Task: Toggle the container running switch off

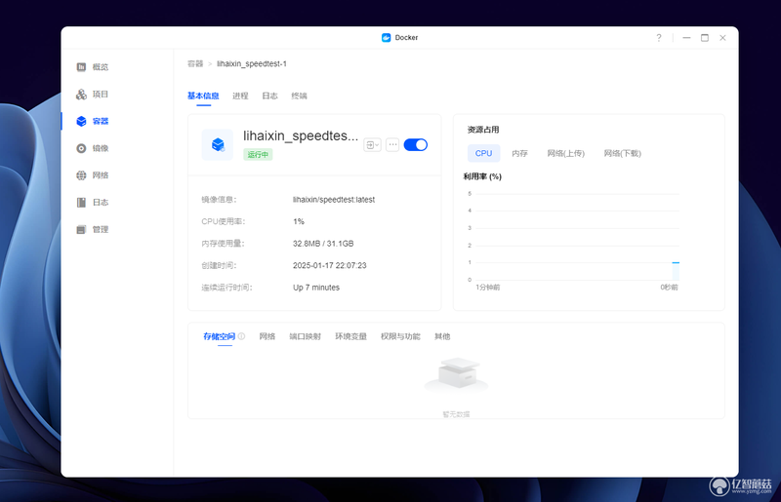Action: 416,145
